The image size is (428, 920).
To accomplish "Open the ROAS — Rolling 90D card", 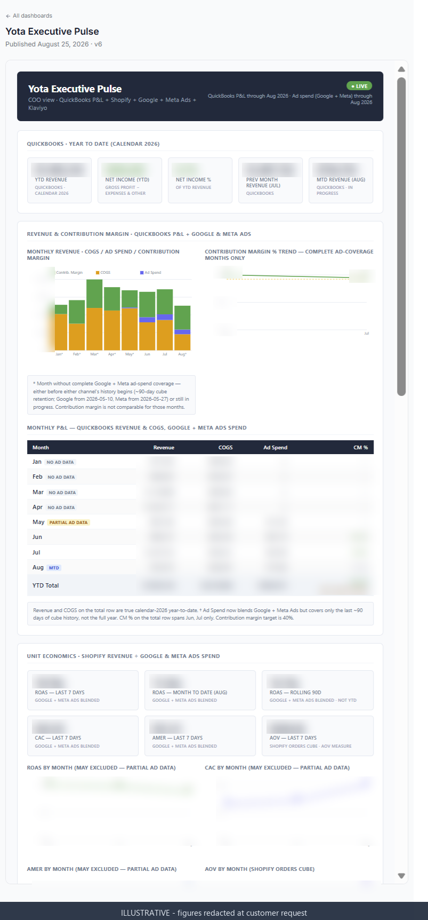I will (318, 690).
